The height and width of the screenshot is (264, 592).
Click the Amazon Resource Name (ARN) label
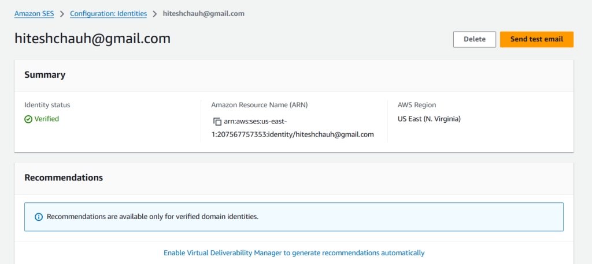258,105
